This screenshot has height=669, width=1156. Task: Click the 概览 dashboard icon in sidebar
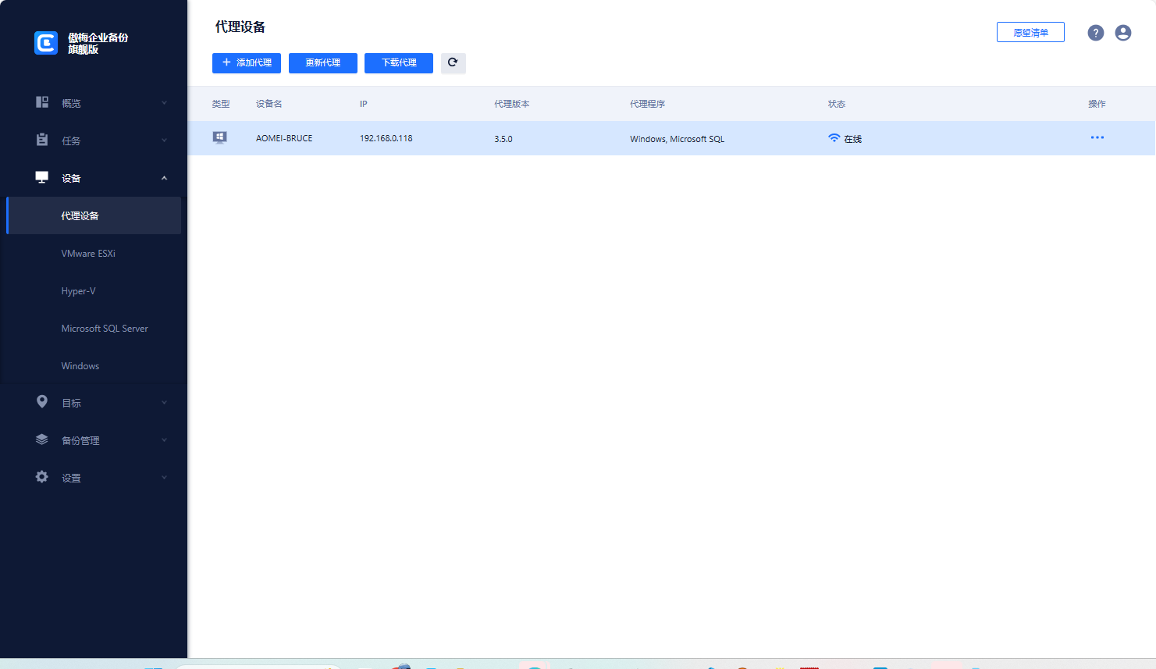click(42, 102)
